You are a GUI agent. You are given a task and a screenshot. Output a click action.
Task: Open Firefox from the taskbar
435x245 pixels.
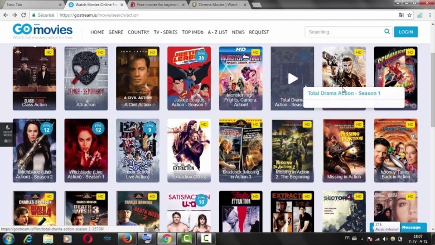point(127,239)
